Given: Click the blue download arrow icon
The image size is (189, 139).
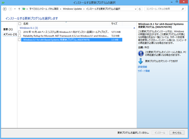Looking at the screenshot, I should [x=141, y=61].
